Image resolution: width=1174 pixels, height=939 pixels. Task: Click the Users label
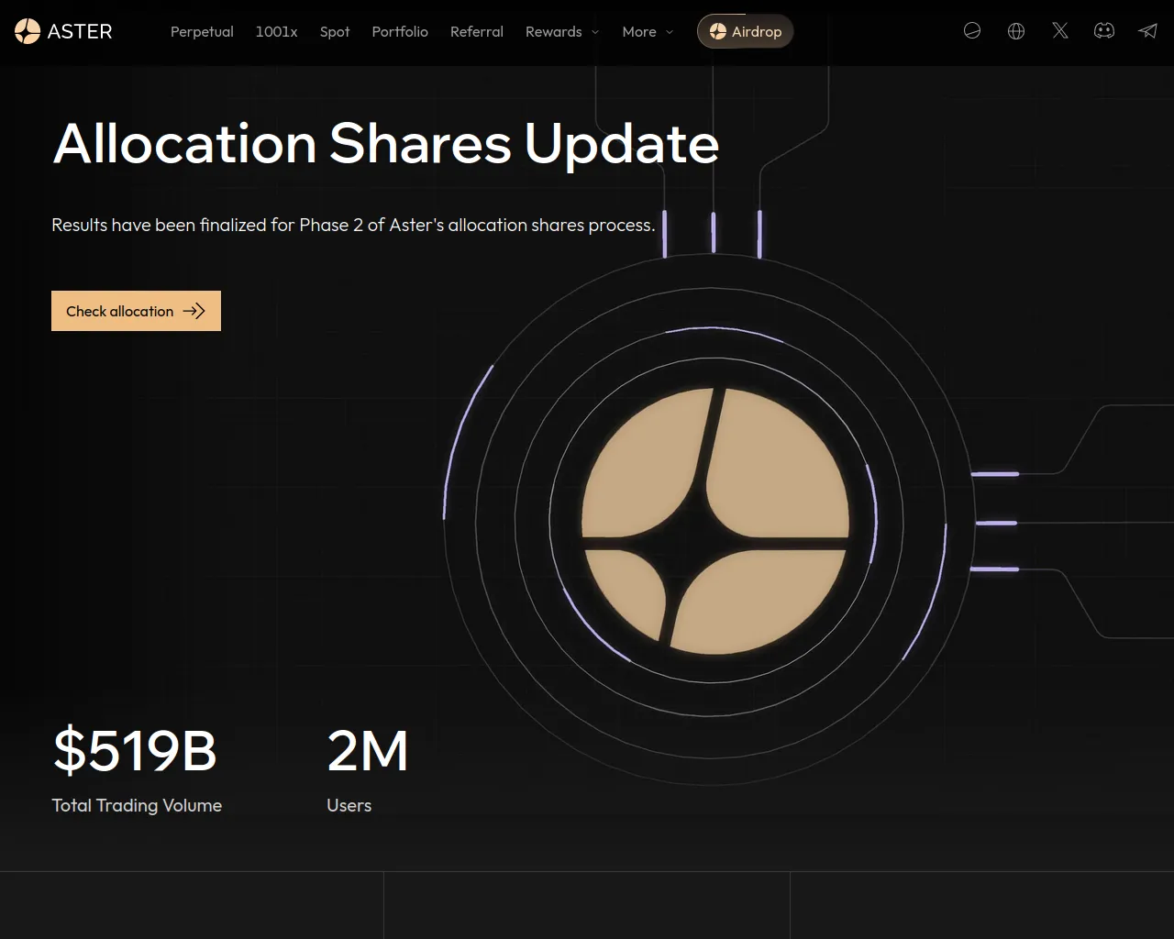(x=349, y=805)
